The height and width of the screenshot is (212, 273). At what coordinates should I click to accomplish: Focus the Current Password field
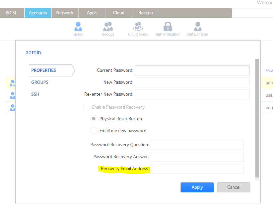(x=192, y=70)
